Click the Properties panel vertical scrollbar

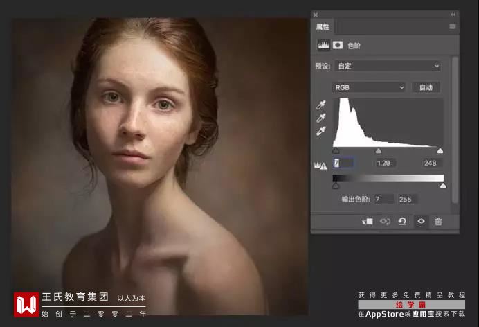(455, 130)
